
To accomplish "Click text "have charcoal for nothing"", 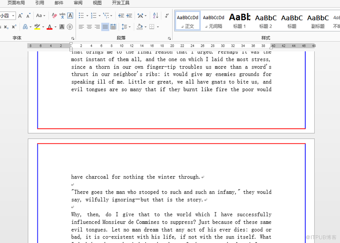I will (107, 177).
